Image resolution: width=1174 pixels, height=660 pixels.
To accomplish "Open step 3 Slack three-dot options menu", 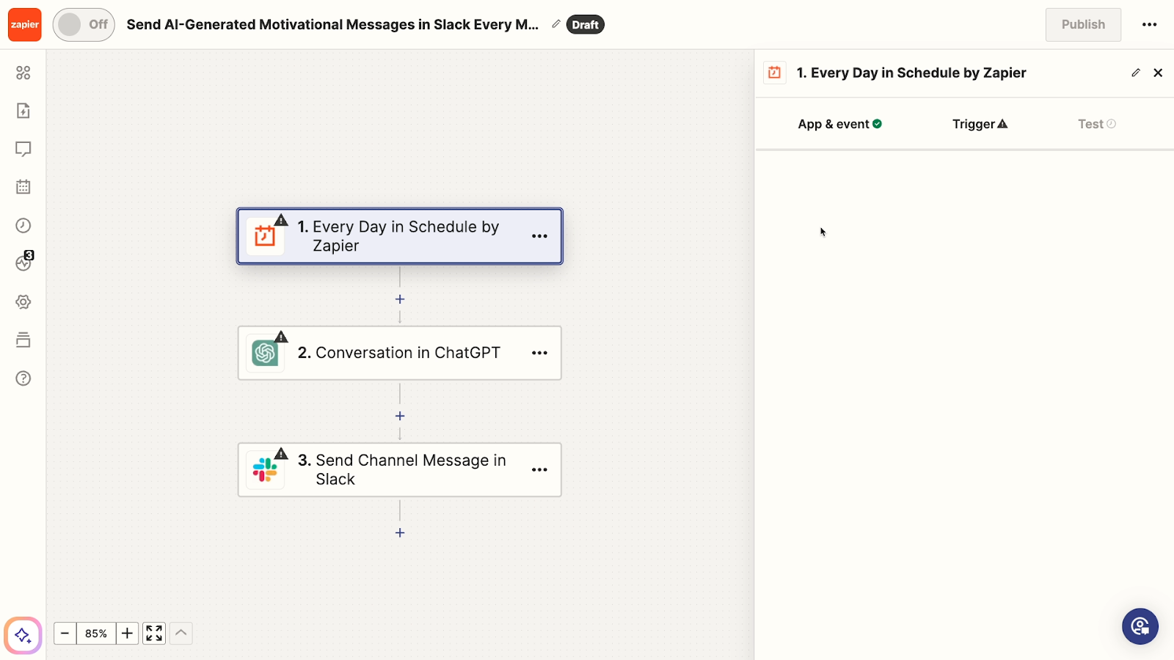I will (539, 469).
